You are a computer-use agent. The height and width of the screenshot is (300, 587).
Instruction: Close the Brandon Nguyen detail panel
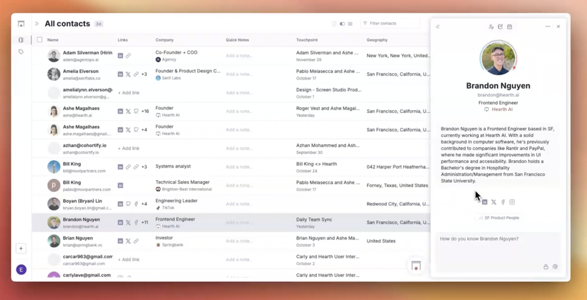point(558,26)
